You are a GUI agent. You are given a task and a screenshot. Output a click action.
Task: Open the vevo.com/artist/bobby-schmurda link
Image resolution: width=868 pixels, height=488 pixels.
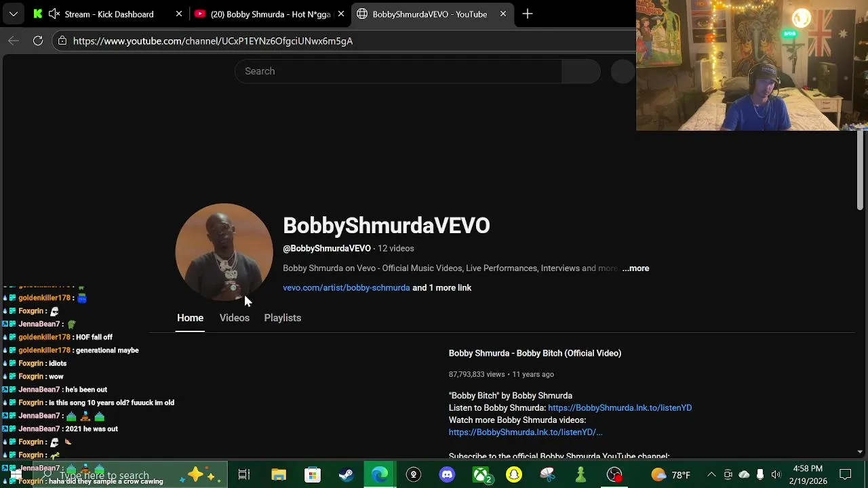pyautogui.click(x=346, y=287)
